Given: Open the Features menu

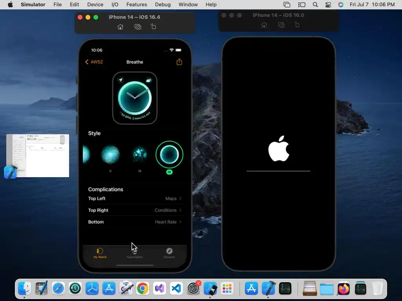Looking at the screenshot, I should click(x=137, y=5).
